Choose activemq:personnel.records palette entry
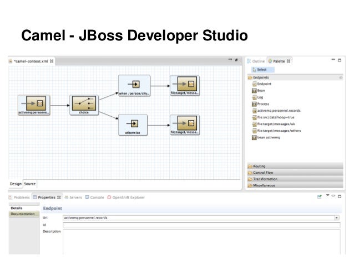 (x=276, y=111)
